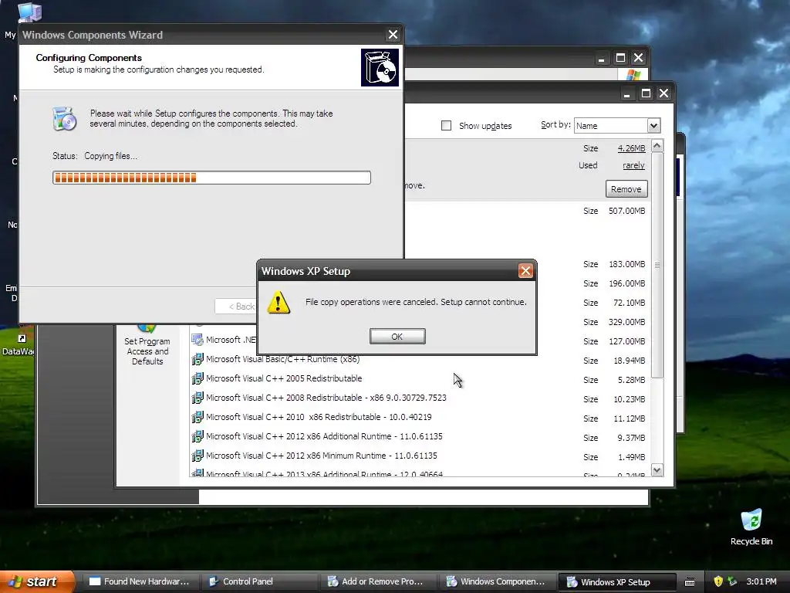This screenshot has height=593, width=790.
Task: Click the programs list scrollbar thumb
Action: 657,265
